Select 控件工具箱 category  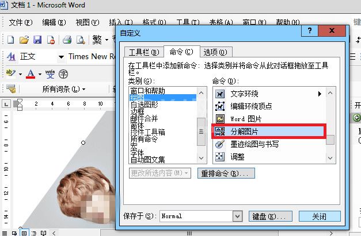163,132
